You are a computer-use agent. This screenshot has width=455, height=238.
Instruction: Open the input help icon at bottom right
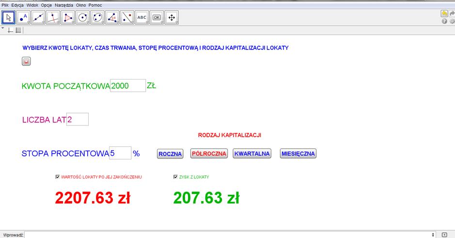coord(444,235)
